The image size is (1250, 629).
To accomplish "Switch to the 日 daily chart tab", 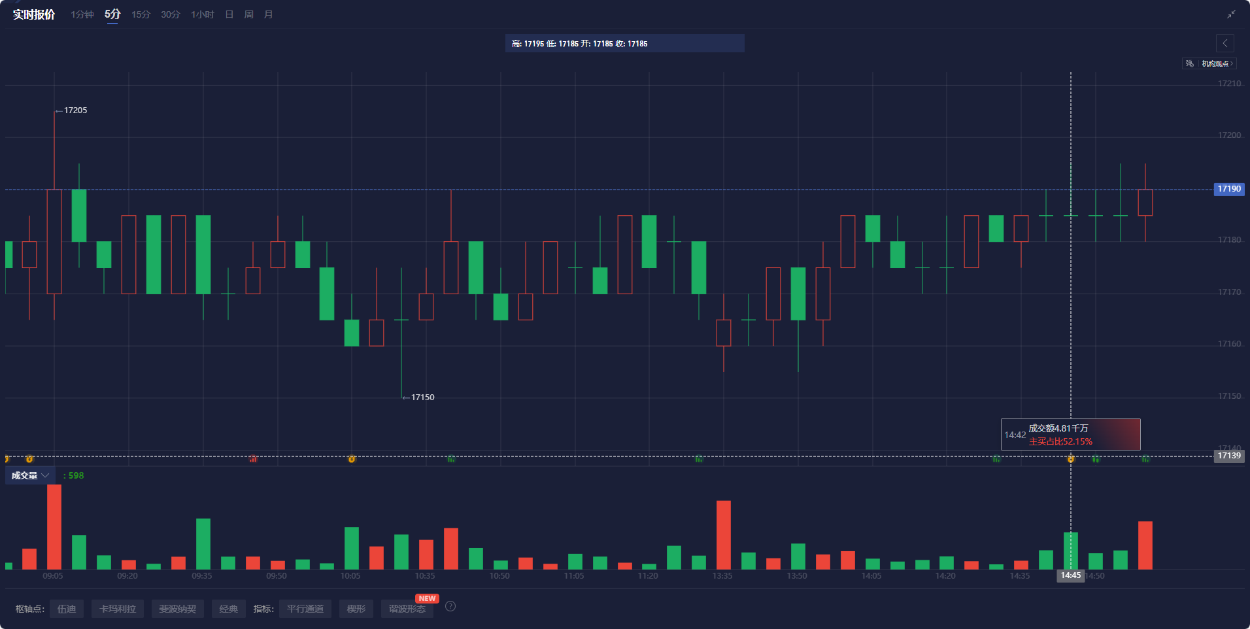I will point(228,14).
